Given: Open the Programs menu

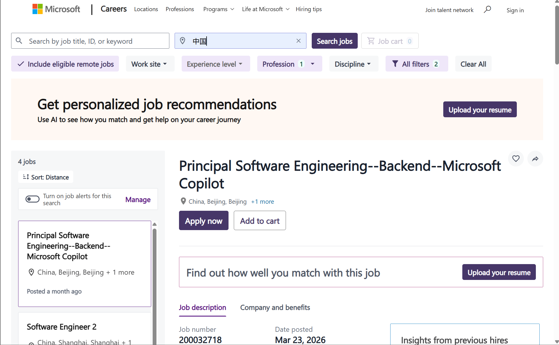Looking at the screenshot, I should pos(219,9).
